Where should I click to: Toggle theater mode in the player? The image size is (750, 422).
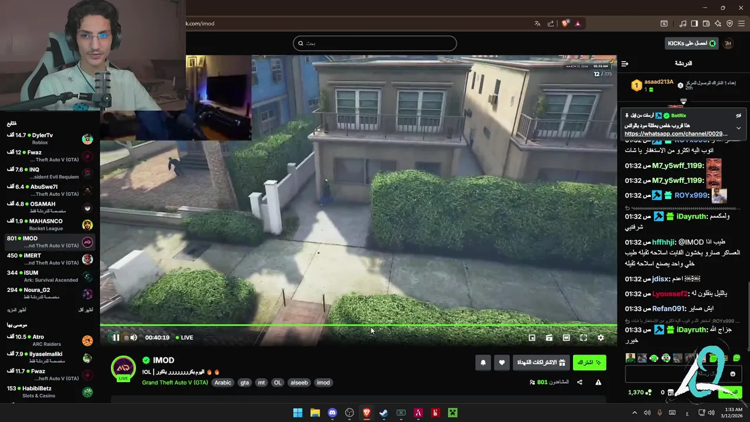pyautogui.click(x=566, y=338)
